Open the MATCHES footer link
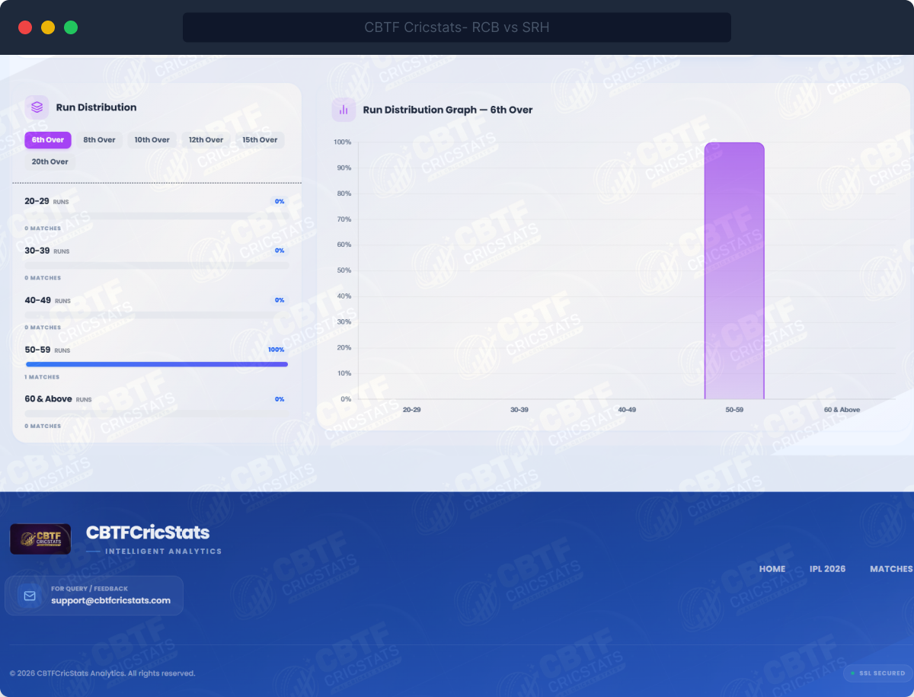 890,569
